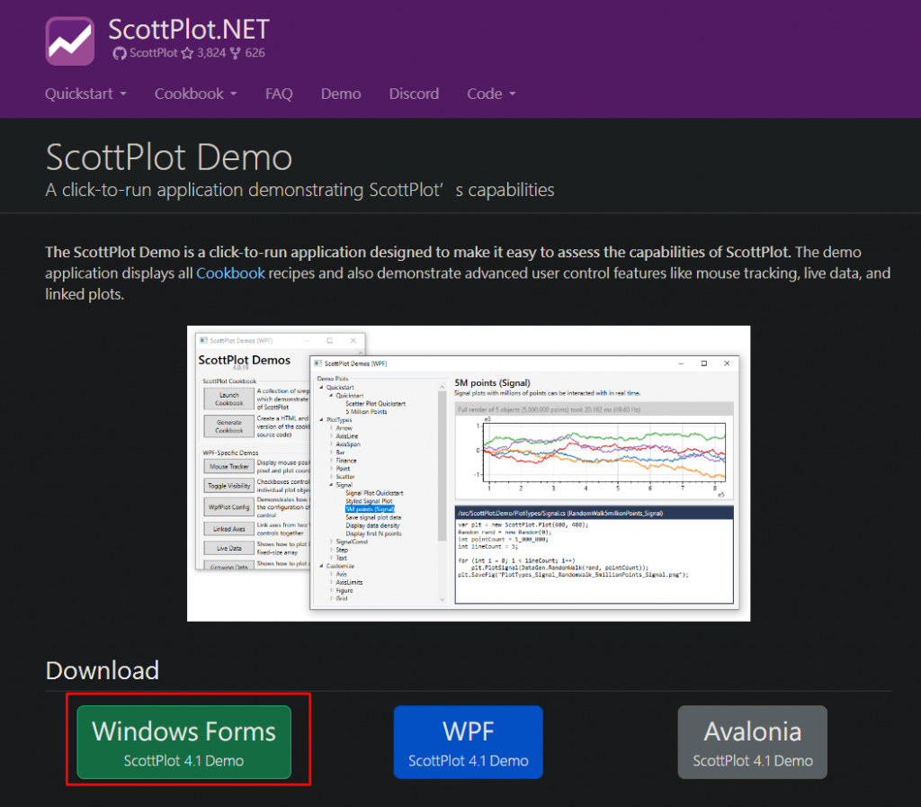Click the 3,824 stars count
921x807 pixels.
[211, 53]
